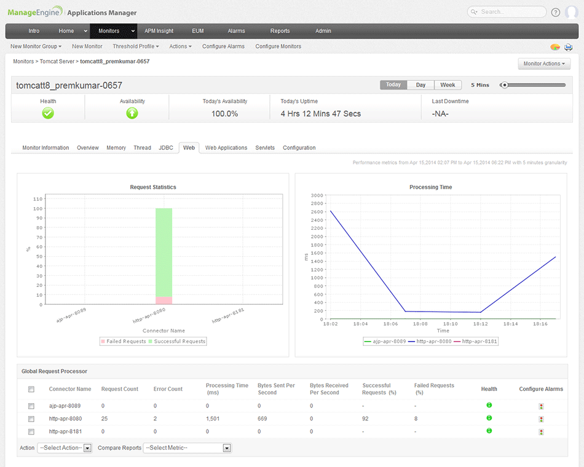584x467 pixels.
Task: Configure alarms icon for http-apr-8181
Action: coord(541,431)
